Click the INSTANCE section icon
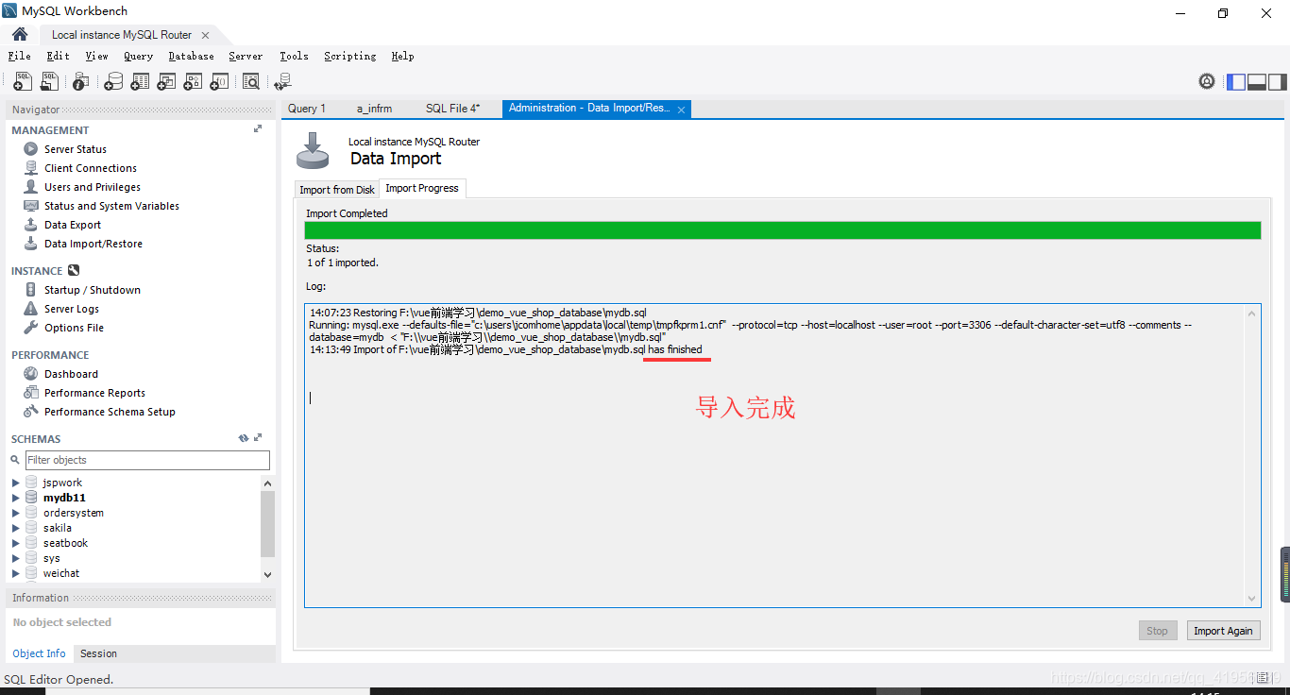 [74, 270]
